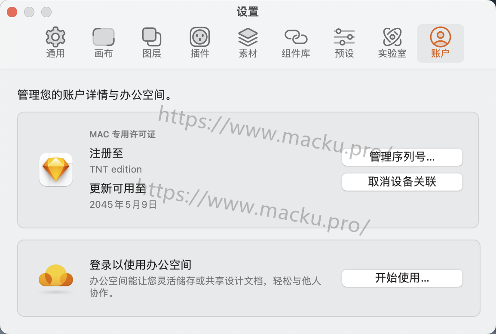Click the 开始使用… button

pyautogui.click(x=402, y=278)
